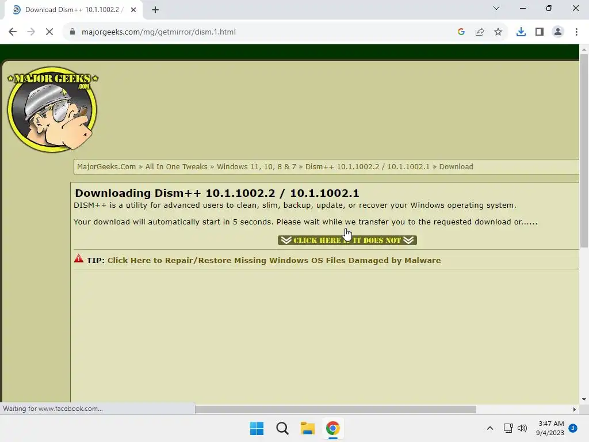589x442 pixels.
Task: Click the forward navigation arrow
Action: pyautogui.click(x=31, y=32)
